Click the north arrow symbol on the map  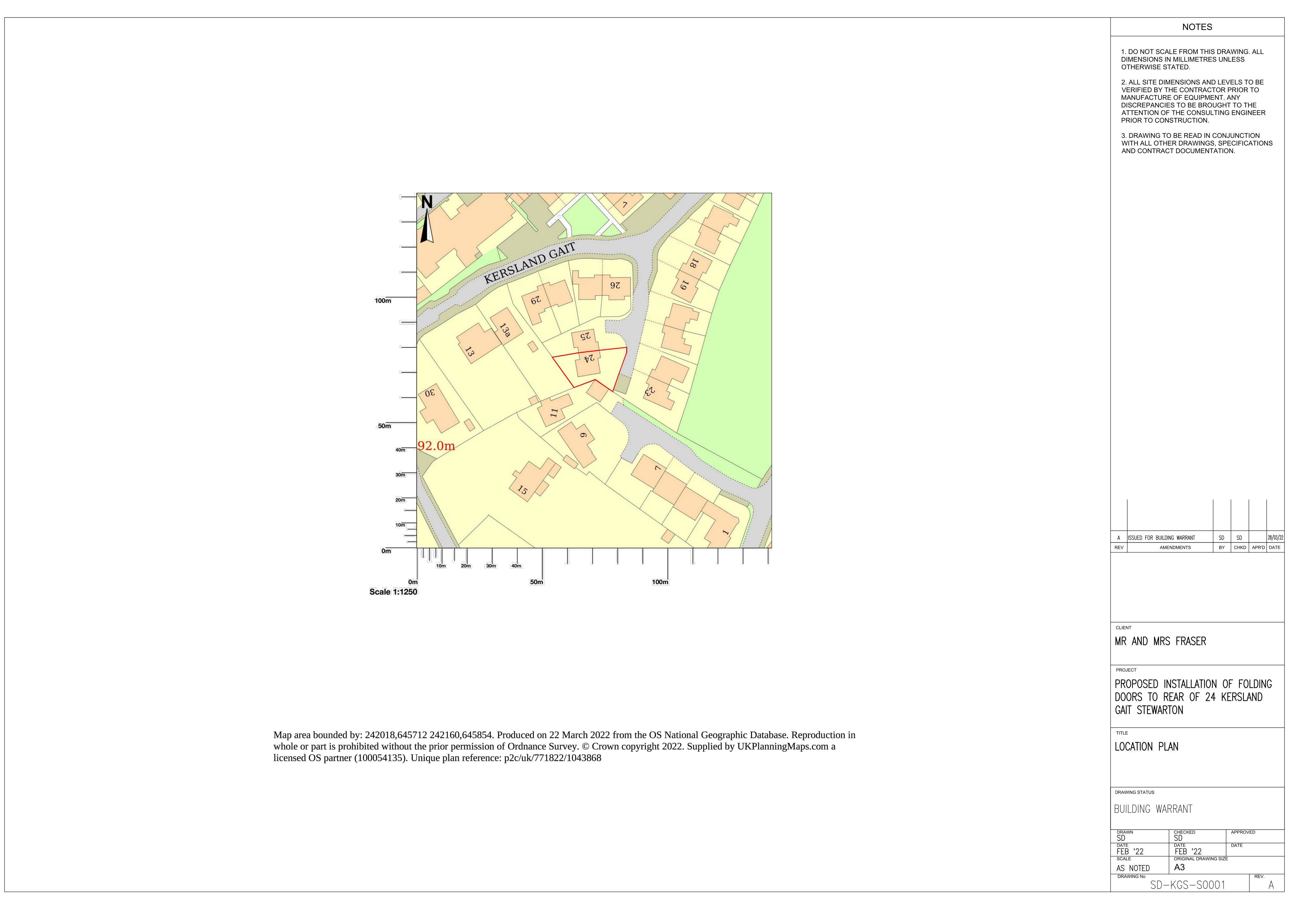(427, 219)
